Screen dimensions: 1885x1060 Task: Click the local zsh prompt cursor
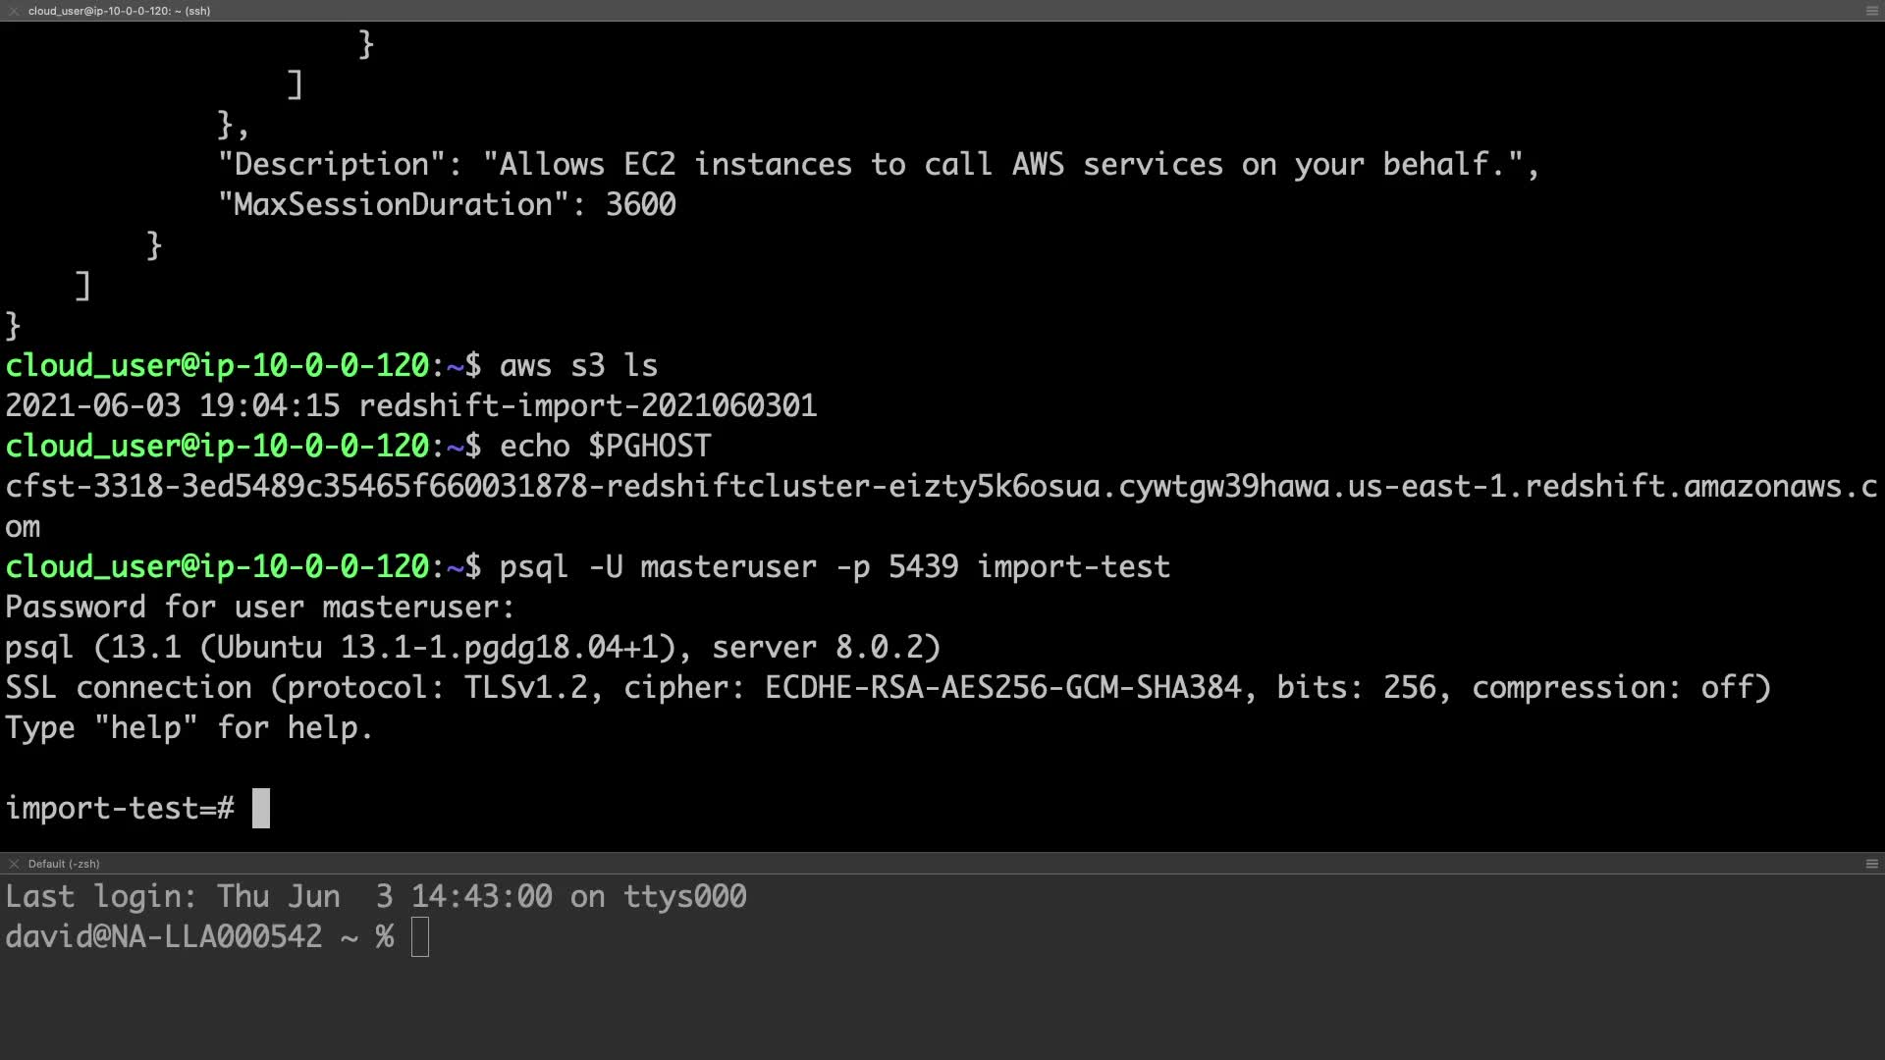click(420, 937)
